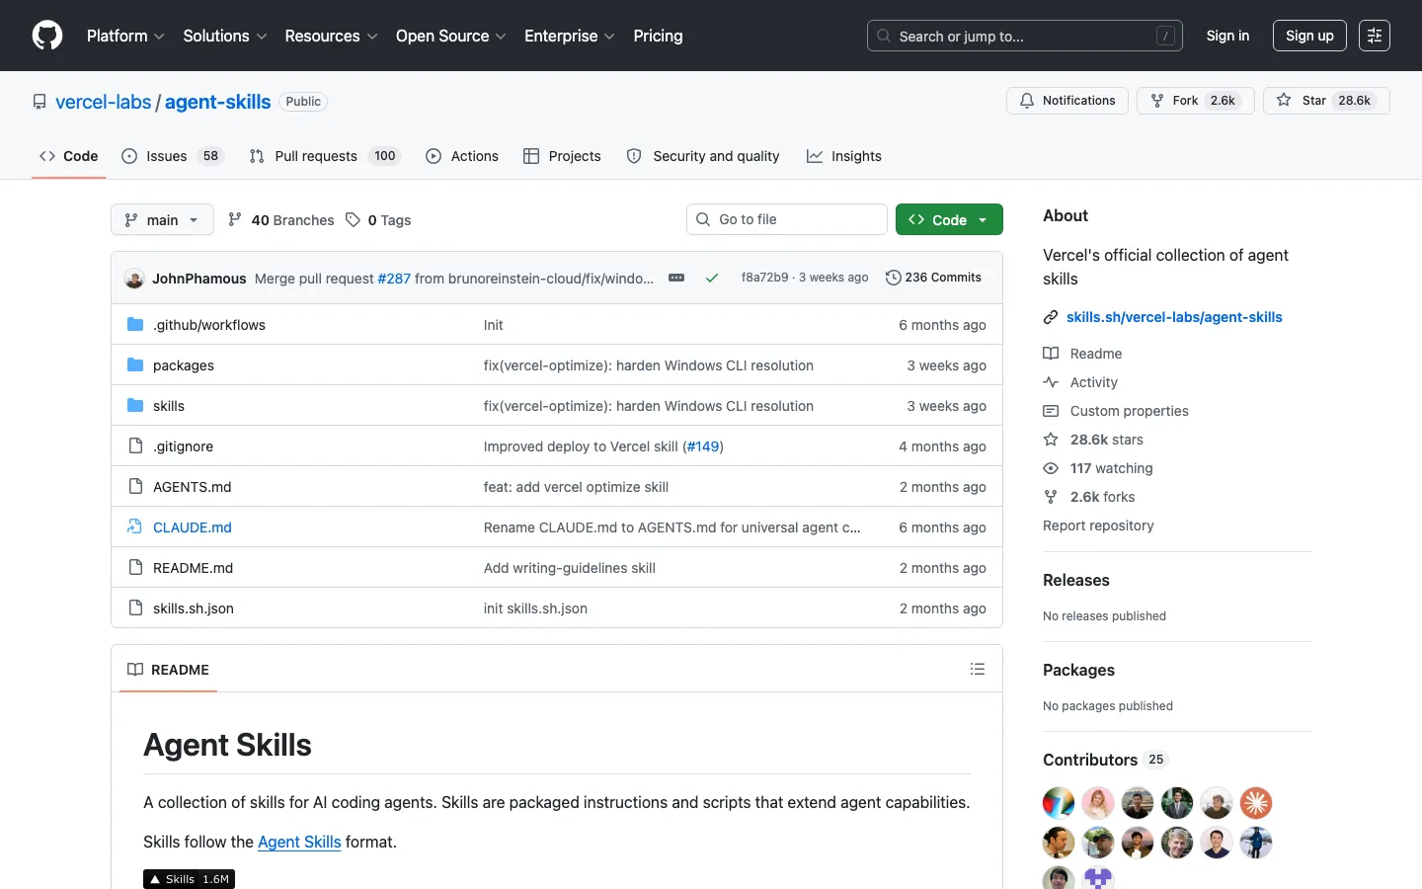Image resolution: width=1422 pixels, height=889 pixels.
Task: Open the .gitignore file
Action: point(183,446)
